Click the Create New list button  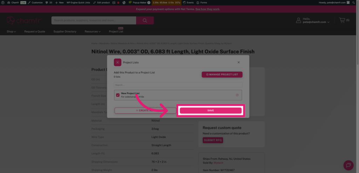pyautogui.click(x=145, y=110)
